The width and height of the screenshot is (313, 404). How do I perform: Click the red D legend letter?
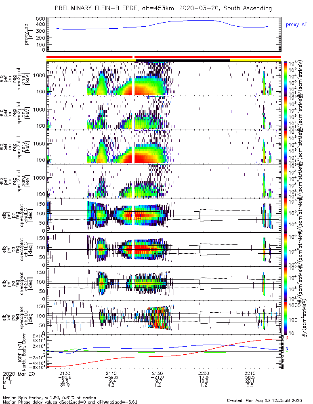point(287,337)
